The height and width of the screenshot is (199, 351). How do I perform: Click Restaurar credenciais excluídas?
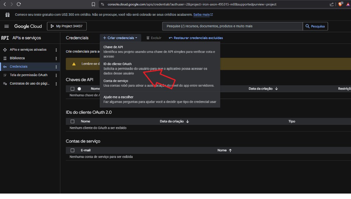click(196, 38)
